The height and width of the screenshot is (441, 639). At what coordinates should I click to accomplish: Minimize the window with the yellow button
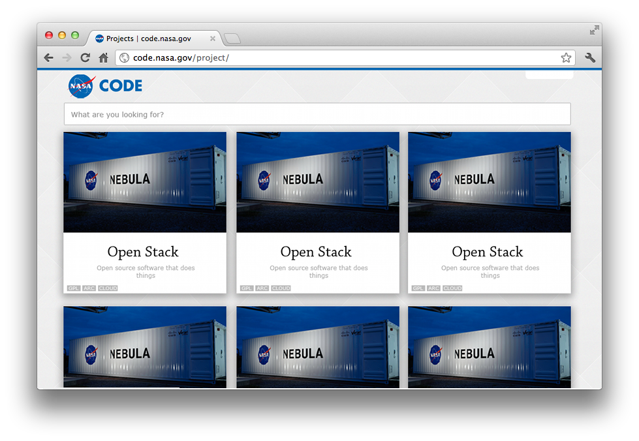click(x=62, y=35)
